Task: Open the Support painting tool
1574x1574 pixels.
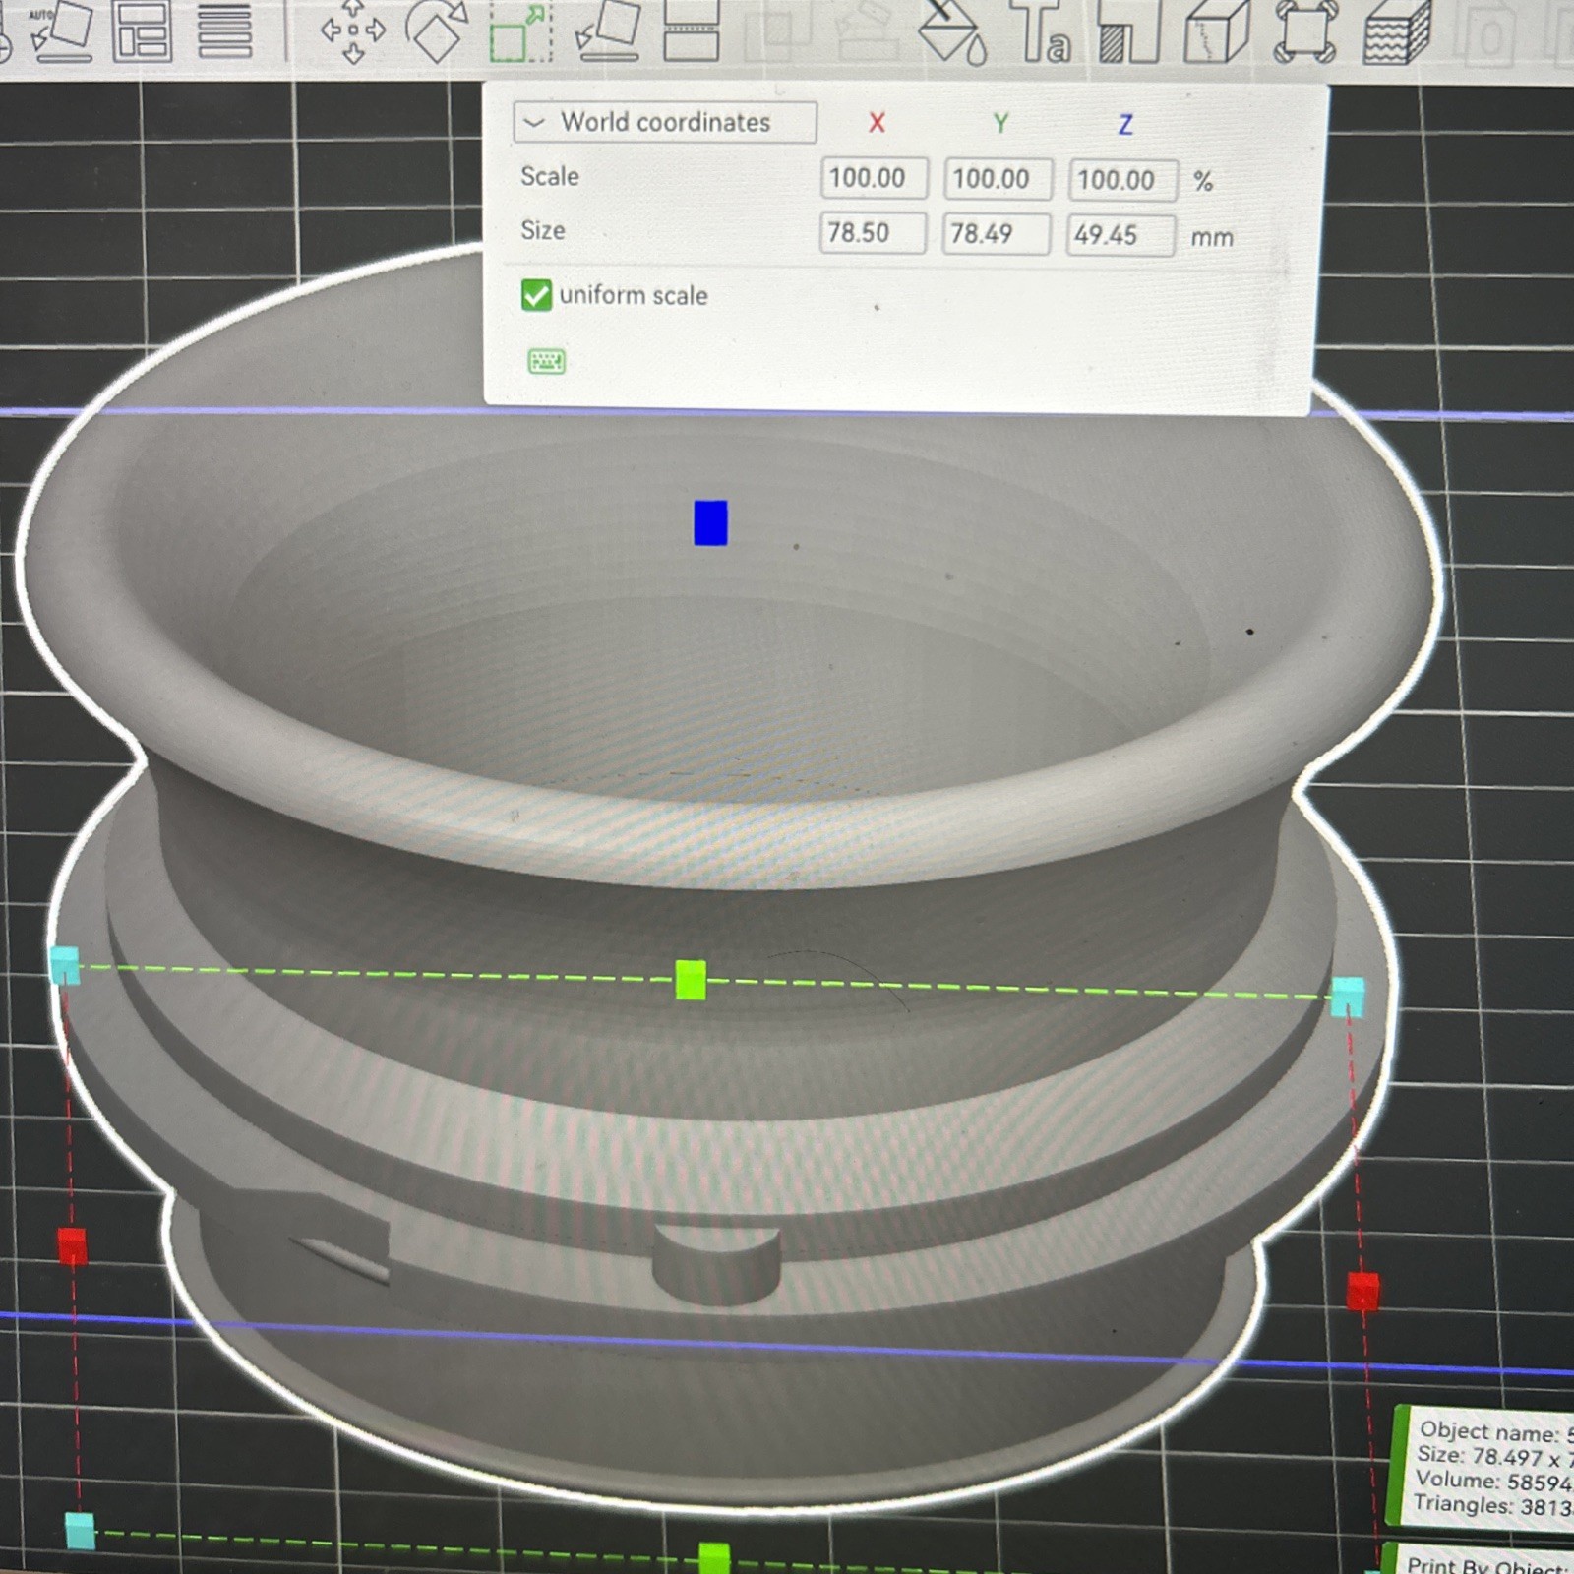Action: [1128, 31]
